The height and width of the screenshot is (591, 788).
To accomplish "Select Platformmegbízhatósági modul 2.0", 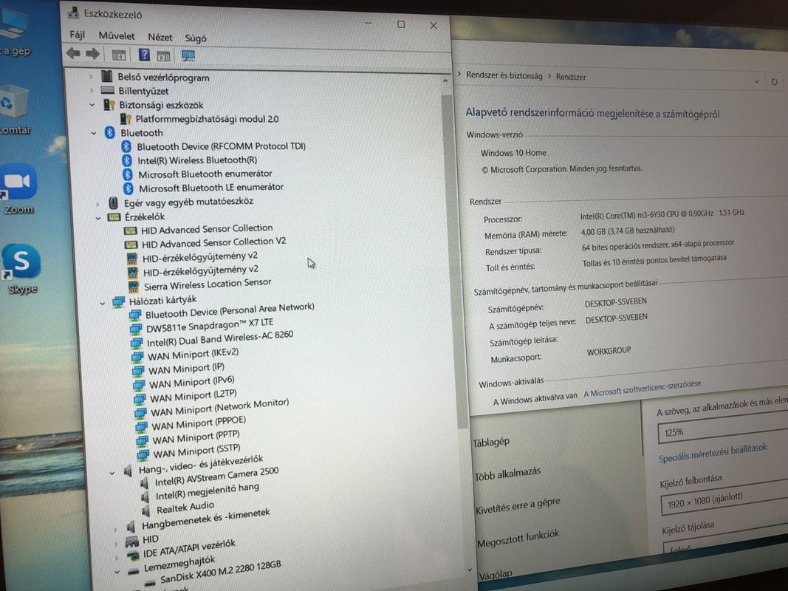I will [207, 119].
